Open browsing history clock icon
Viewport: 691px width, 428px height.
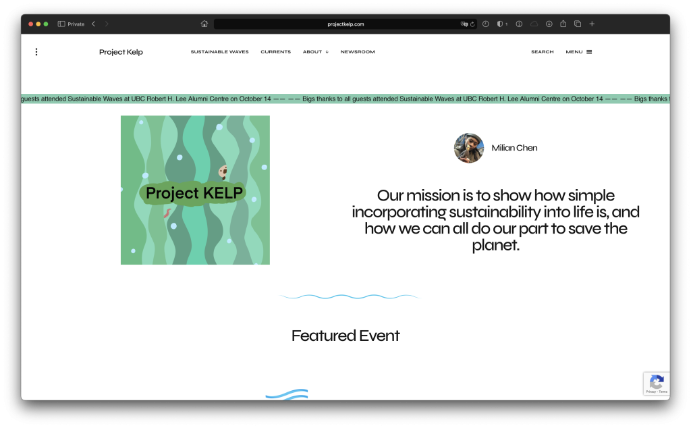(x=486, y=24)
